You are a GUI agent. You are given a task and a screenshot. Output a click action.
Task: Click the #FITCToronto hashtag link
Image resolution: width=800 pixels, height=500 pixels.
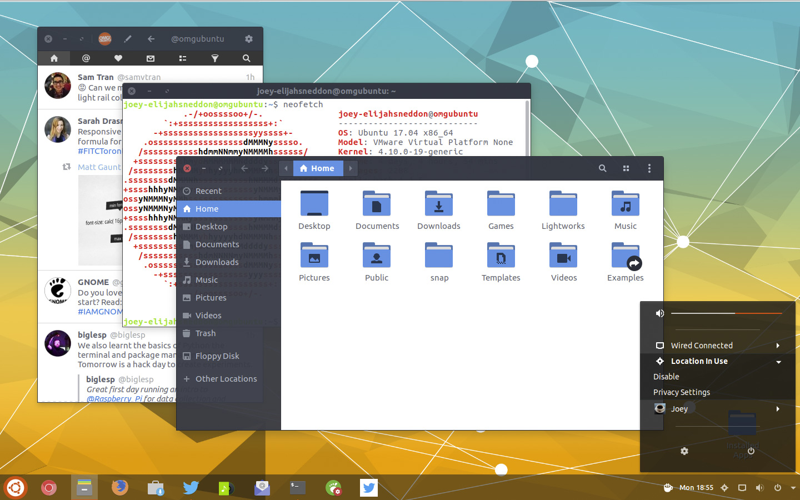(100, 151)
